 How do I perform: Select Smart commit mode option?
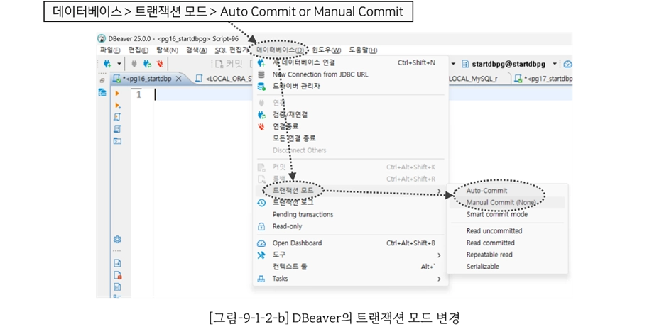[x=507, y=214]
